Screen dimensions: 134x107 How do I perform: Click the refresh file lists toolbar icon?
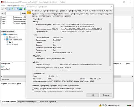pos(25,9)
